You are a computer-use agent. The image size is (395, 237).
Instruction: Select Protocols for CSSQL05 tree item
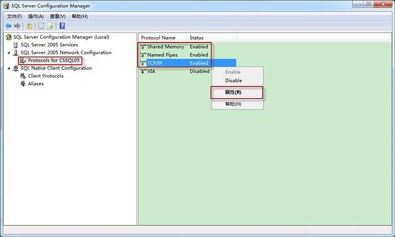point(54,60)
